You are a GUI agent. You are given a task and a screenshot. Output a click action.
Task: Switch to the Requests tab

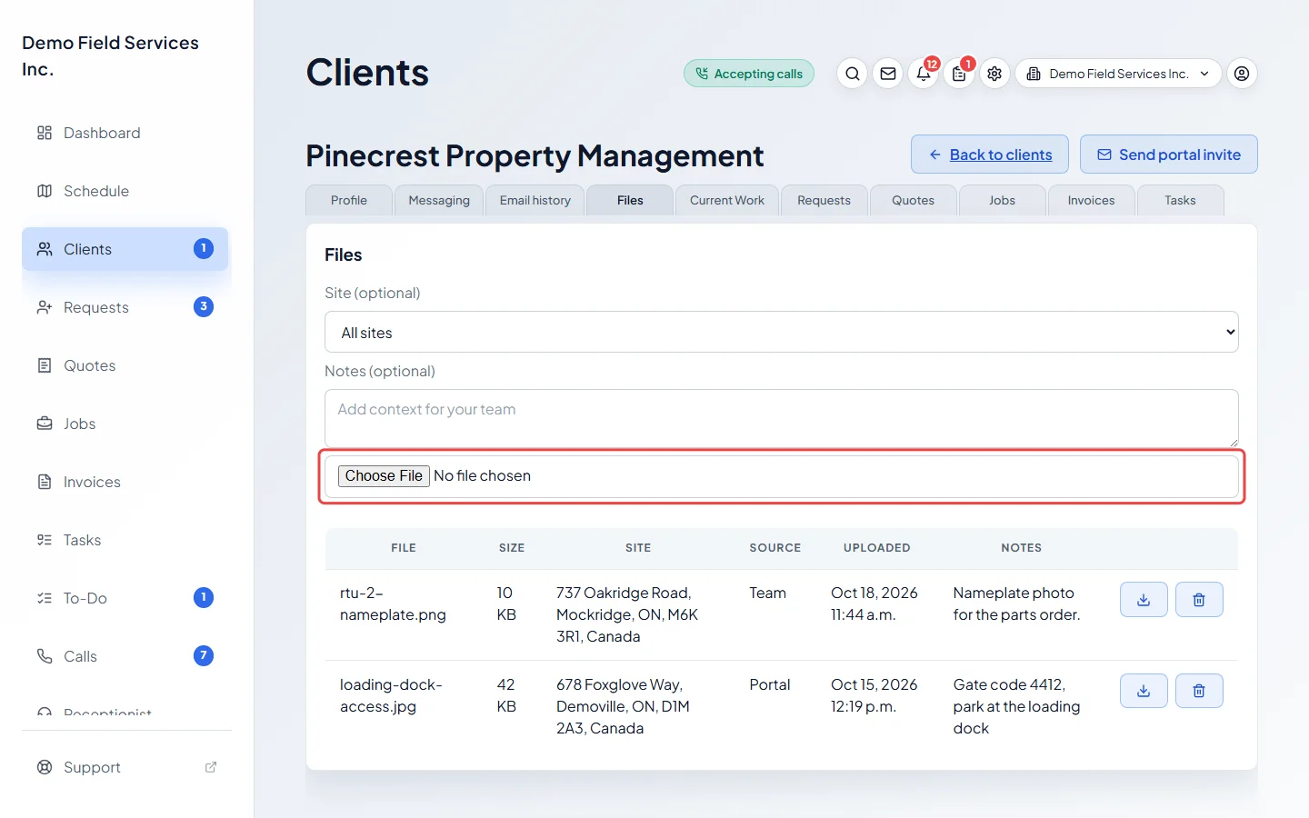824,200
